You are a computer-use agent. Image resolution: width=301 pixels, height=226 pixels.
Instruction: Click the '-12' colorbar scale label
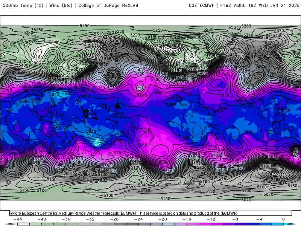[x=211, y=219]
